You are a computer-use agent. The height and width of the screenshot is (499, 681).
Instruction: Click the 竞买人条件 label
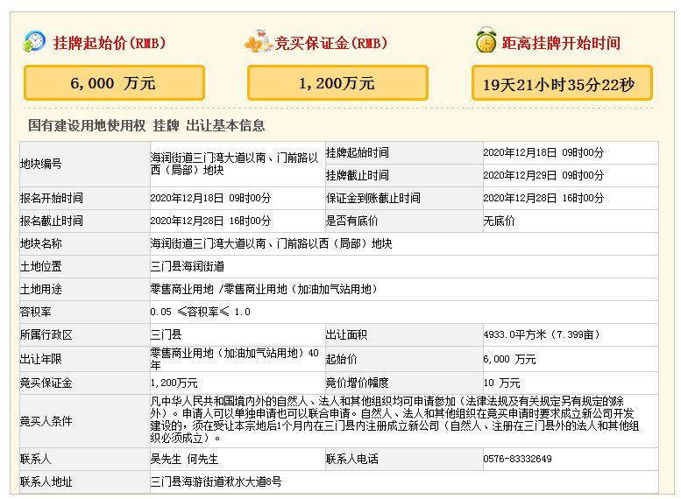pyautogui.click(x=46, y=421)
